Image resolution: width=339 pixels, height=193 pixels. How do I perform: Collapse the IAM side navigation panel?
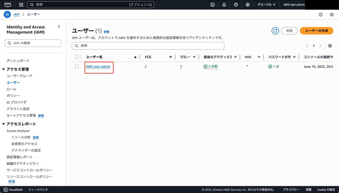(59, 26)
